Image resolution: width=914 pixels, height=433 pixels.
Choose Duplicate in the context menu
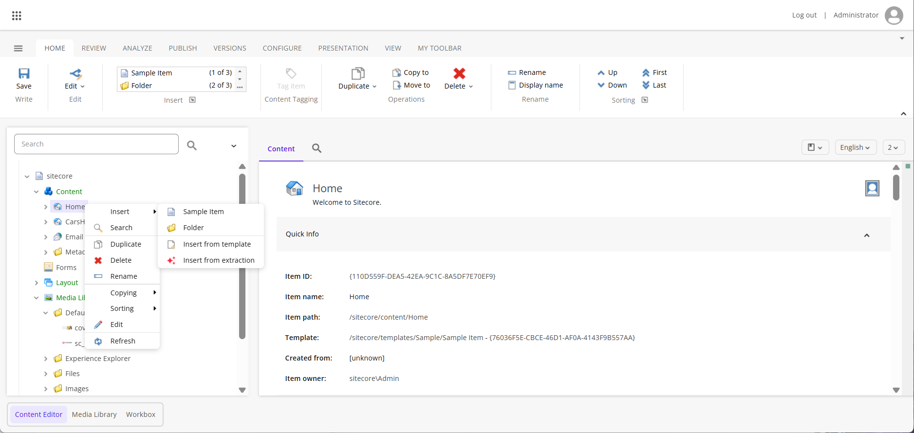[x=122, y=244]
